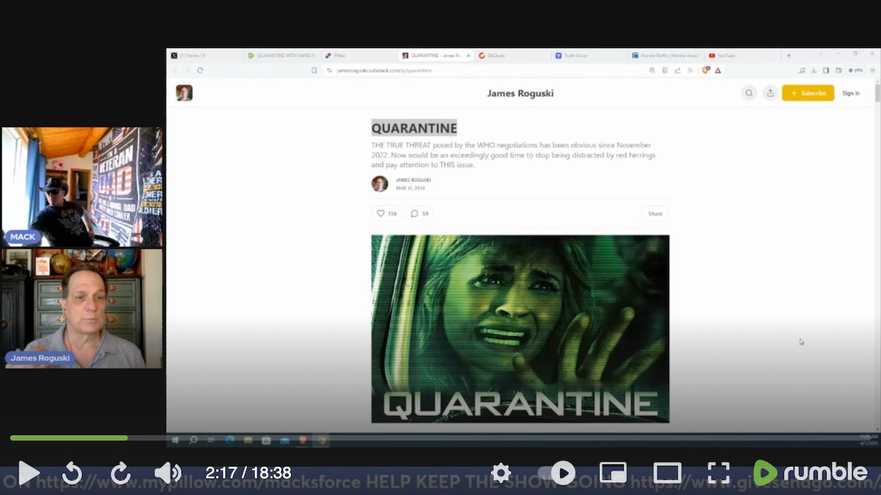Click the highlighted QUARANTINE heading

point(414,128)
